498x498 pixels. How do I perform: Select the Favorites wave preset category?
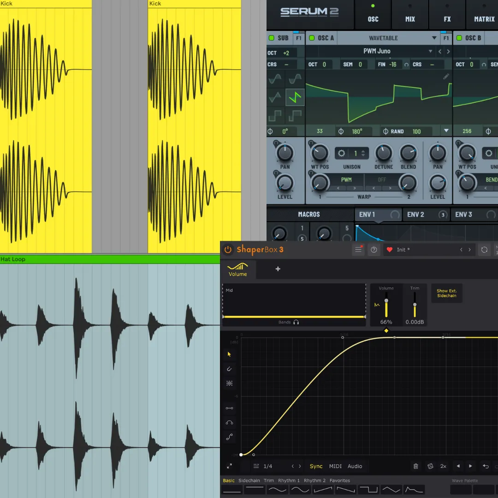339,480
